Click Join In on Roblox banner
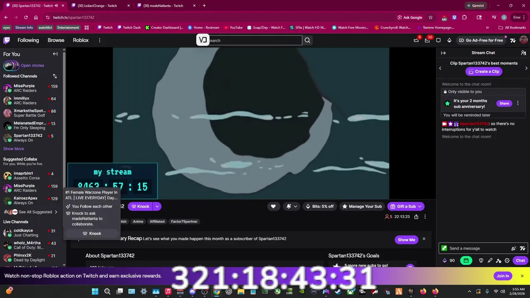 click(503, 276)
